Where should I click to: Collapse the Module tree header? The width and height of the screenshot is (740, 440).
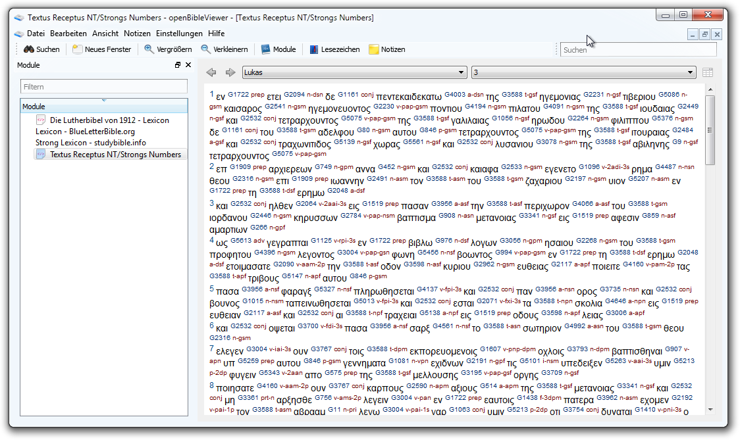[104, 106]
